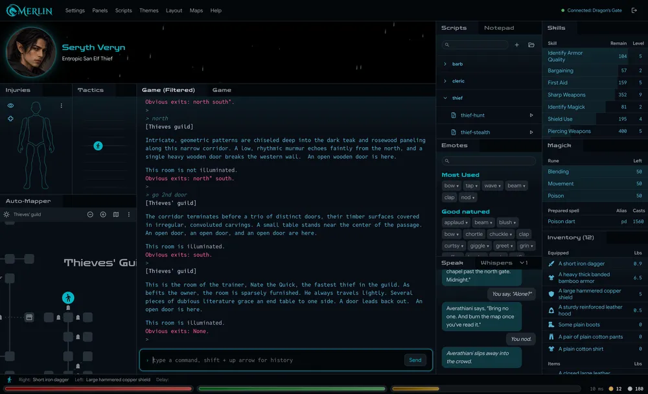Run the thief-stealth script

(x=531, y=132)
